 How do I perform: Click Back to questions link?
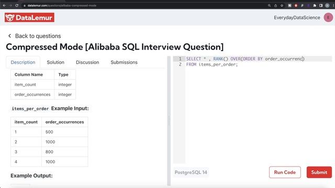point(38,36)
